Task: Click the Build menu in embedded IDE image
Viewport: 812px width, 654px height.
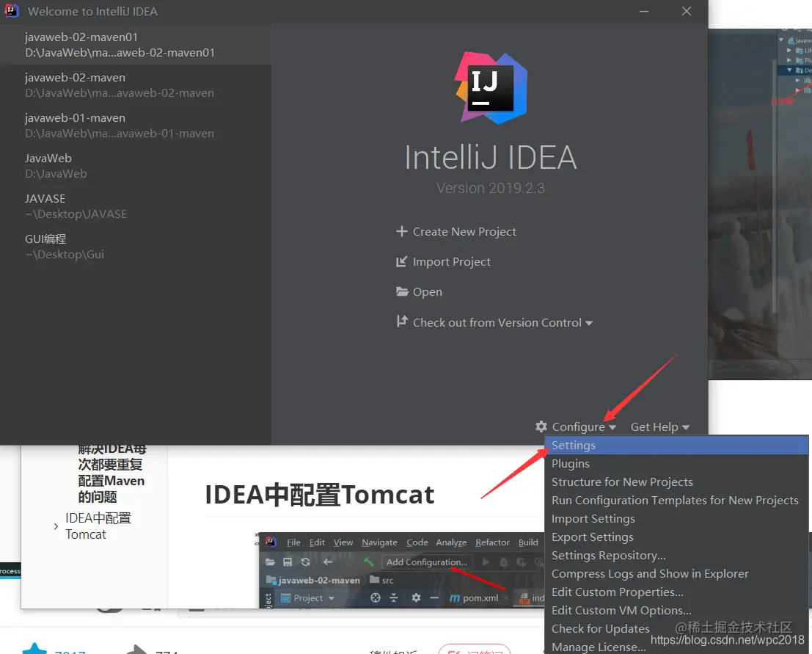Action: click(528, 542)
